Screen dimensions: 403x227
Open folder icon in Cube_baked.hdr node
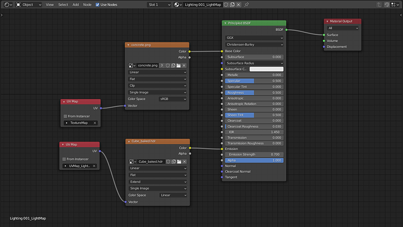pos(179,162)
